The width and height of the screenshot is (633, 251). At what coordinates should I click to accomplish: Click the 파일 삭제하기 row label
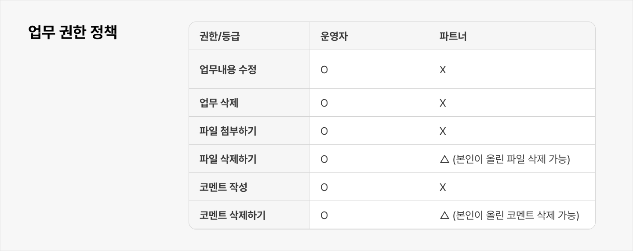pos(228,159)
